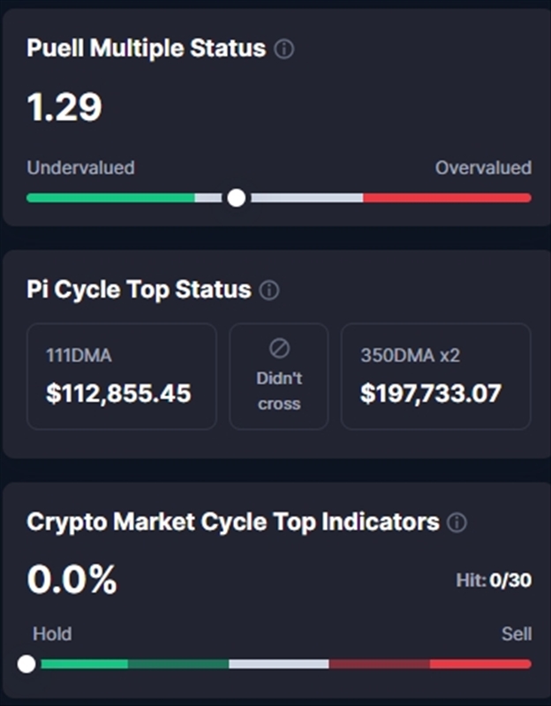Open the Pi Cycle Top Status heading
This screenshot has height=706, width=551.
140,290
